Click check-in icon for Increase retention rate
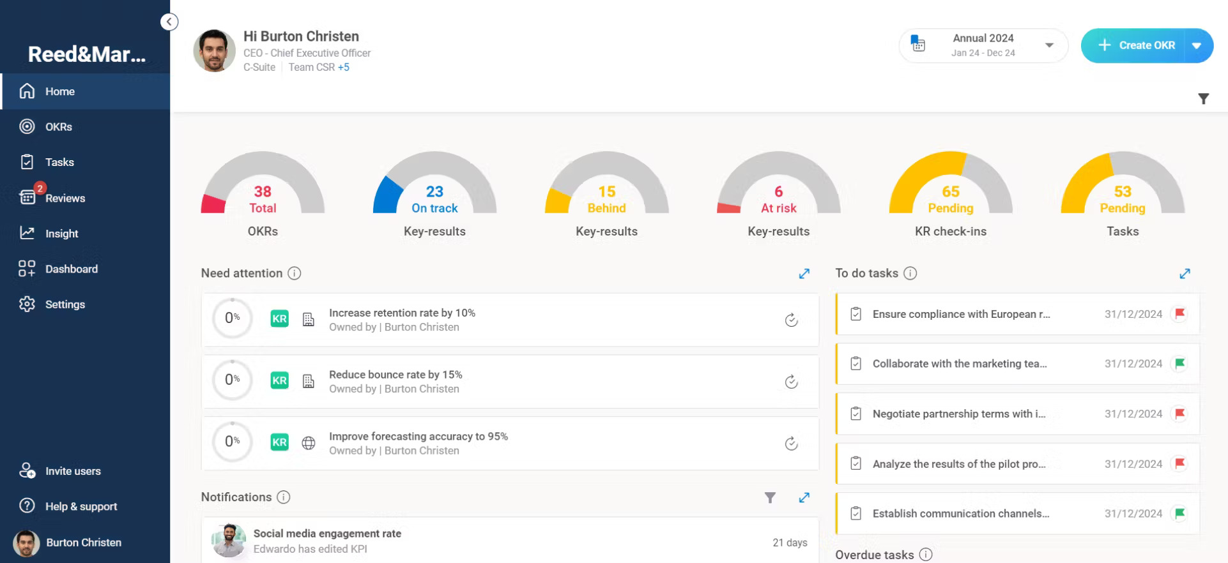Image resolution: width=1228 pixels, height=563 pixels. point(791,320)
